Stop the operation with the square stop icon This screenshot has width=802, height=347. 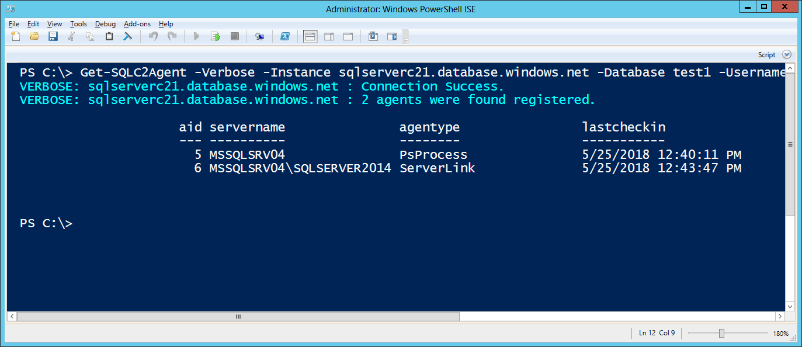235,36
